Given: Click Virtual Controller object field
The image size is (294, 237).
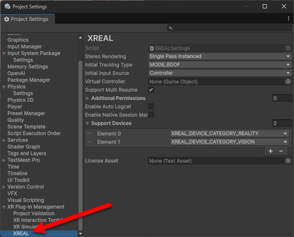Looking at the screenshot, I should [x=216, y=82].
